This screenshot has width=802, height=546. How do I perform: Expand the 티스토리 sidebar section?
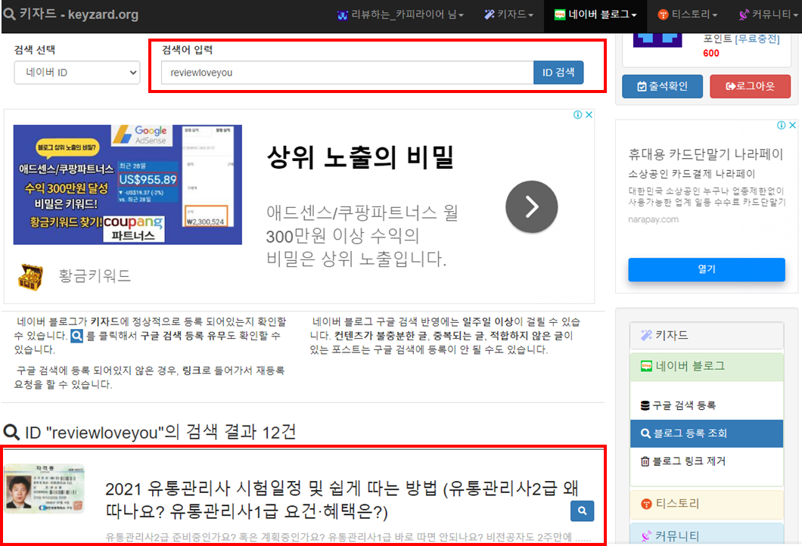(x=707, y=504)
